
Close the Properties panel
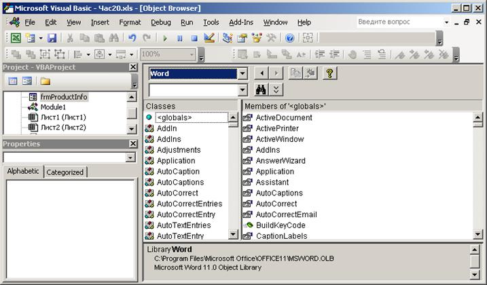pyautogui.click(x=133, y=144)
